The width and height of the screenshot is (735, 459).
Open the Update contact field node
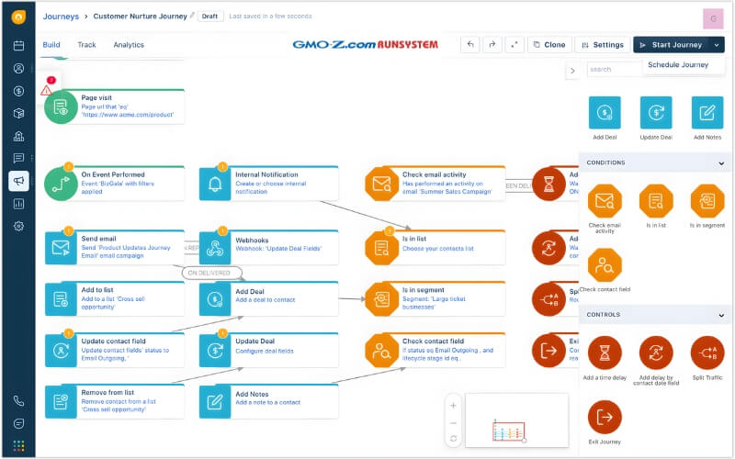click(x=115, y=350)
